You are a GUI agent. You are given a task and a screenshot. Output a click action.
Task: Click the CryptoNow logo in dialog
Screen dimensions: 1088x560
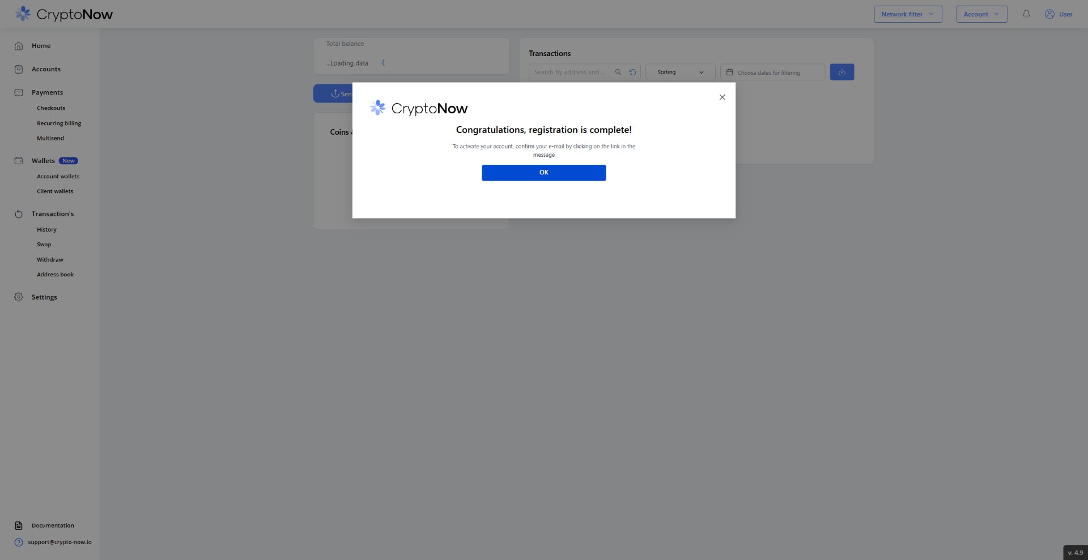pyautogui.click(x=419, y=108)
